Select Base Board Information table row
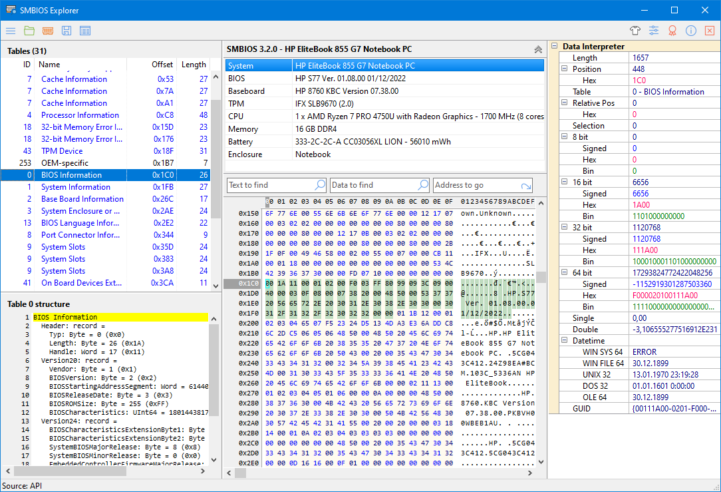721x492 pixels. point(105,199)
